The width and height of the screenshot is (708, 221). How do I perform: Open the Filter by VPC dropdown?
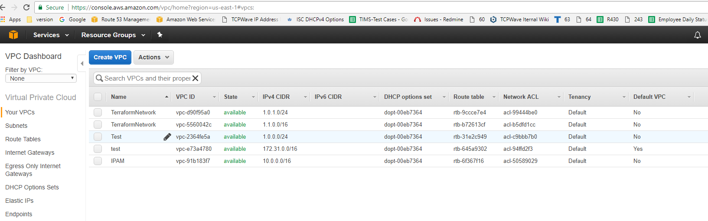click(41, 78)
